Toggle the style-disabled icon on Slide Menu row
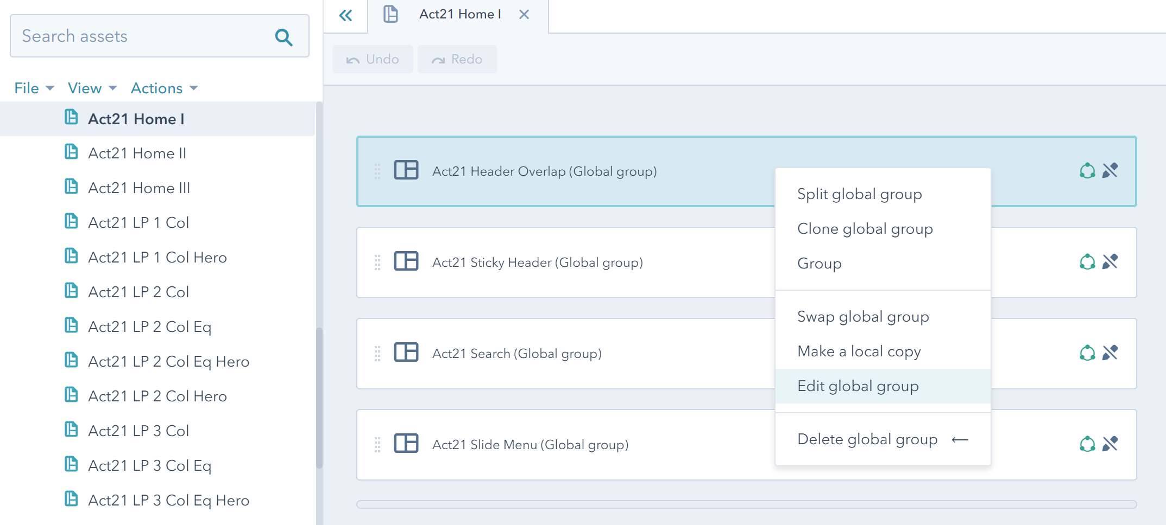The width and height of the screenshot is (1166, 525). [x=1110, y=444]
